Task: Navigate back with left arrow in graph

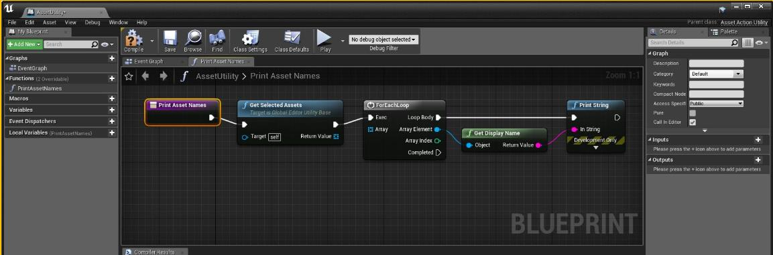Action: pyautogui.click(x=145, y=76)
